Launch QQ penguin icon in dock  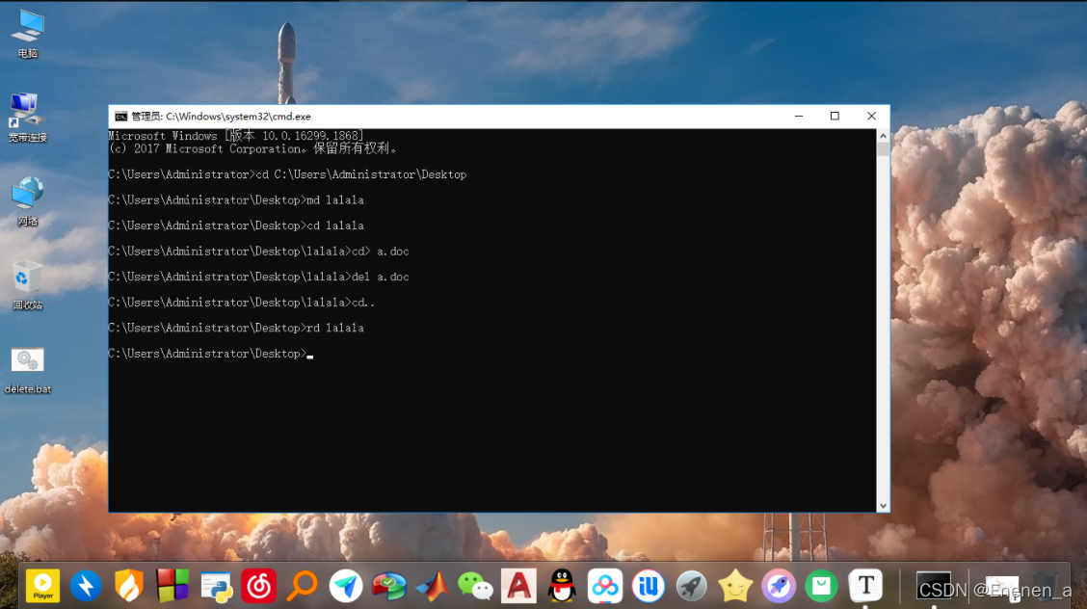pyautogui.click(x=562, y=585)
